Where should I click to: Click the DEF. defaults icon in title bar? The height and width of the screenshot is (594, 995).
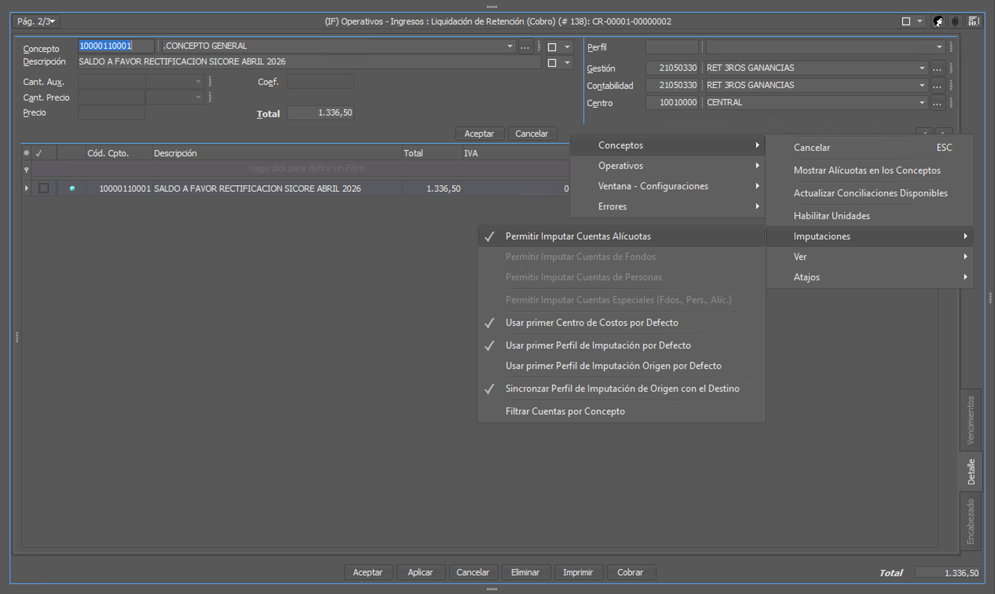click(973, 21)
